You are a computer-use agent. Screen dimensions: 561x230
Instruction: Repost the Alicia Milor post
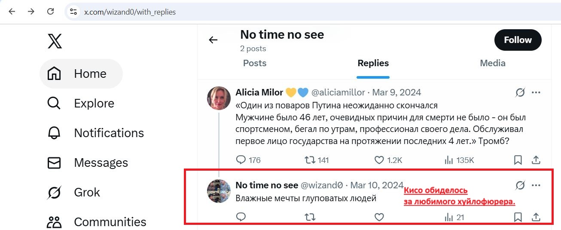click(x=310, y=160)
